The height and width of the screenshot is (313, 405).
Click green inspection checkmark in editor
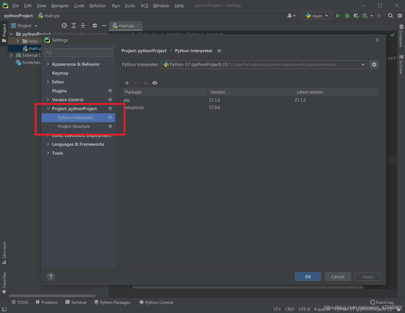392,35
